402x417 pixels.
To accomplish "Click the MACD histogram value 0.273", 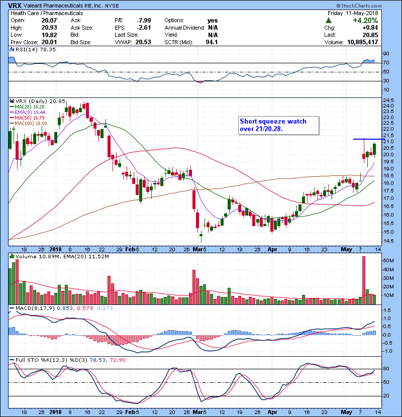I will tap(105, 308).
